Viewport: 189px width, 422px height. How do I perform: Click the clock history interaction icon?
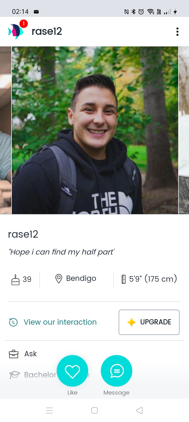[x=13, y=322]
